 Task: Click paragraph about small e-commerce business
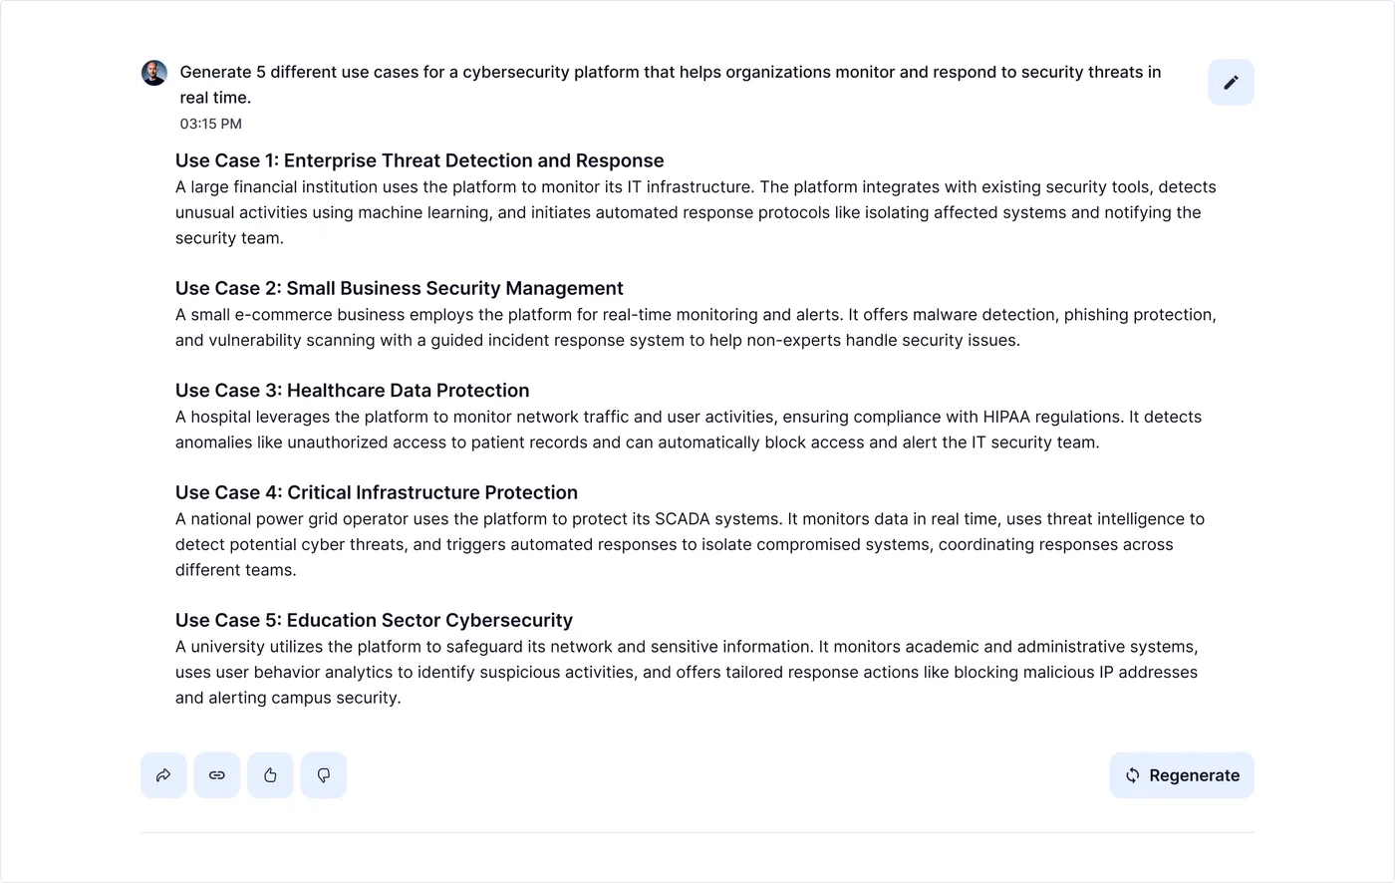tap(696, 327)
